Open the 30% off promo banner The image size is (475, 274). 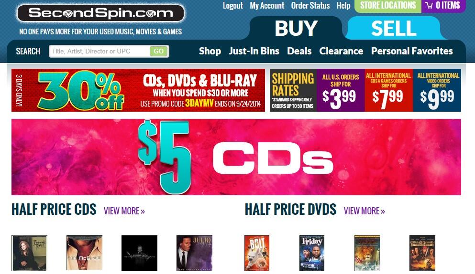138,90
